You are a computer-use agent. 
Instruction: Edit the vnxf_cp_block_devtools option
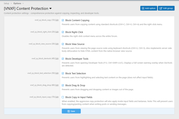pyautogui.click(x=57, y=58)
